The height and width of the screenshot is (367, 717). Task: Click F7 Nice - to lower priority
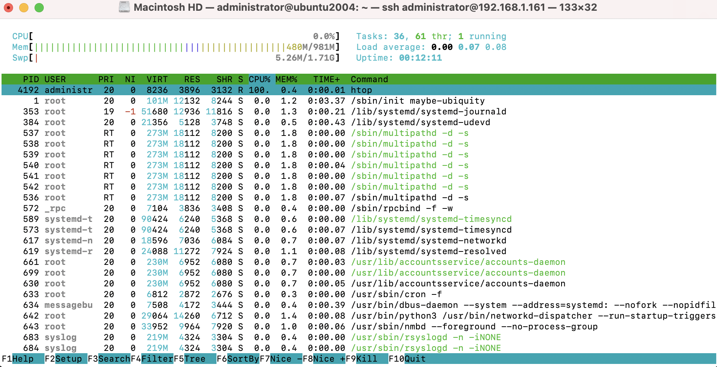click(281, 359)
